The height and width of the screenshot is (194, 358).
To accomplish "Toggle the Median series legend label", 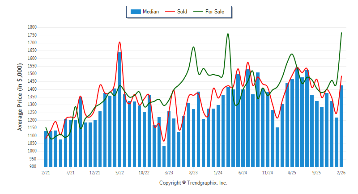I will (x=151, y=12).
